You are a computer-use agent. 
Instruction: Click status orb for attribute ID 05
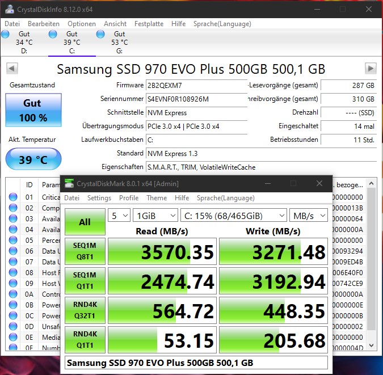click(13, 240)
